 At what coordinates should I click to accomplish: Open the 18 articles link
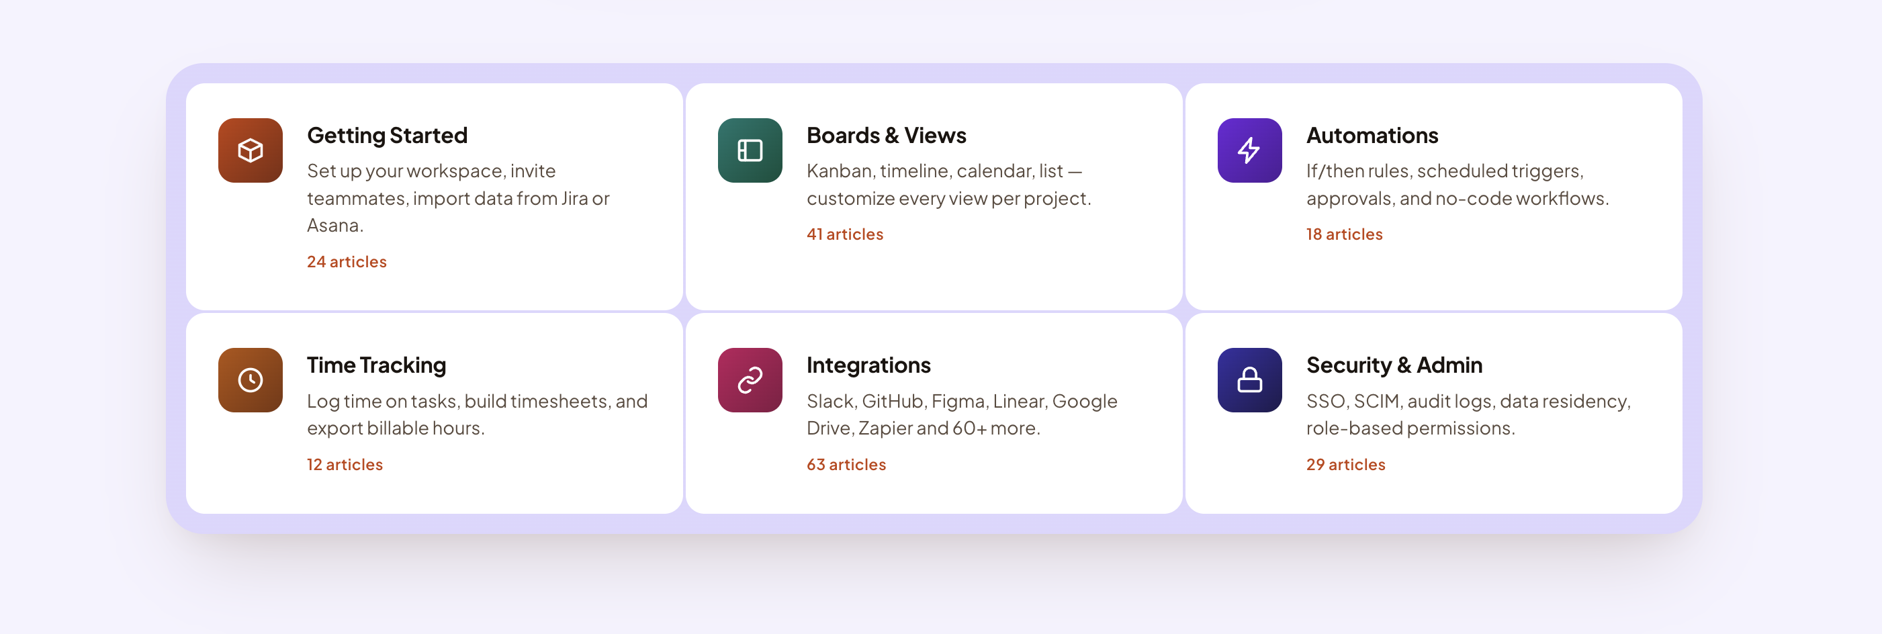(x=1344, y=234)
